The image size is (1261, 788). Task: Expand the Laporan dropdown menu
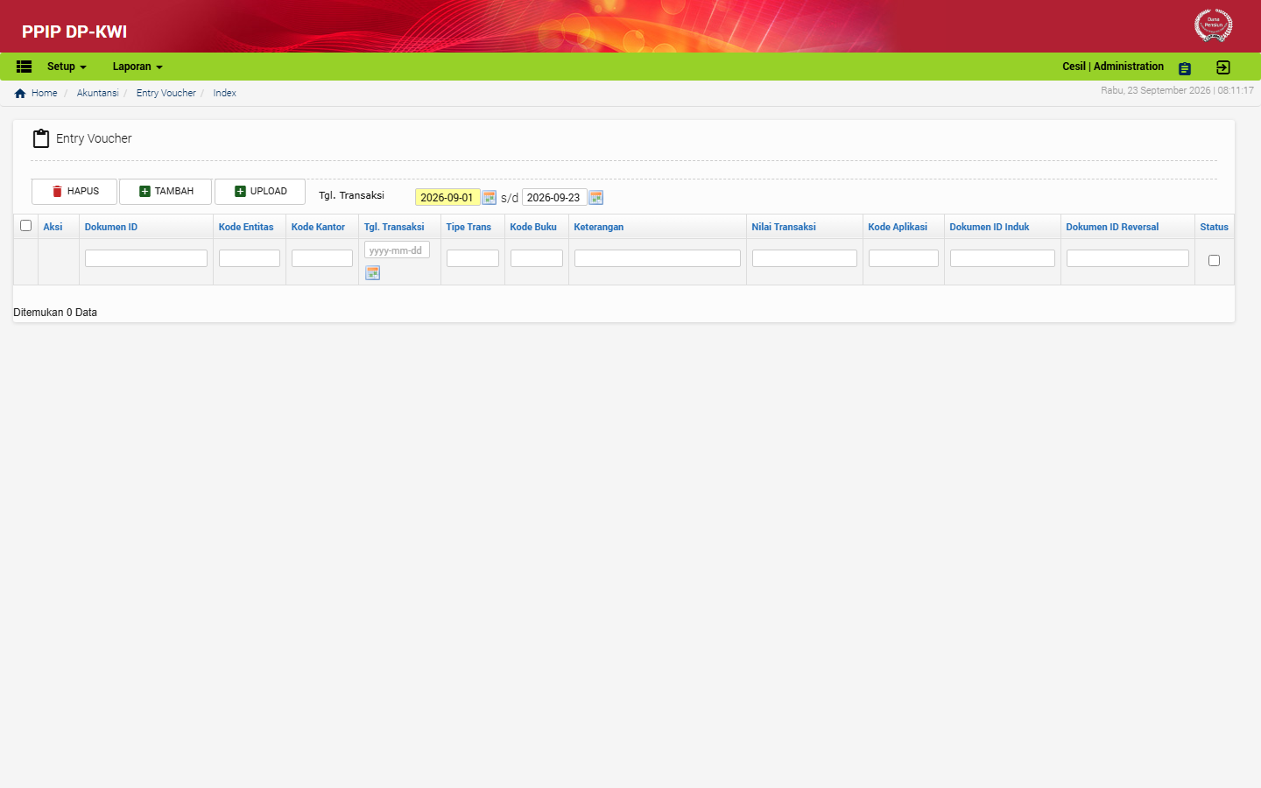137,67
